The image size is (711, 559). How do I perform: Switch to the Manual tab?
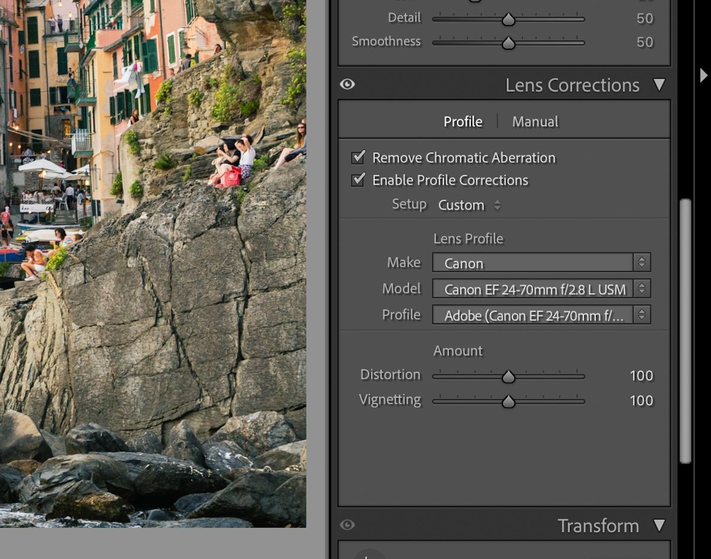tap(534, 121)
